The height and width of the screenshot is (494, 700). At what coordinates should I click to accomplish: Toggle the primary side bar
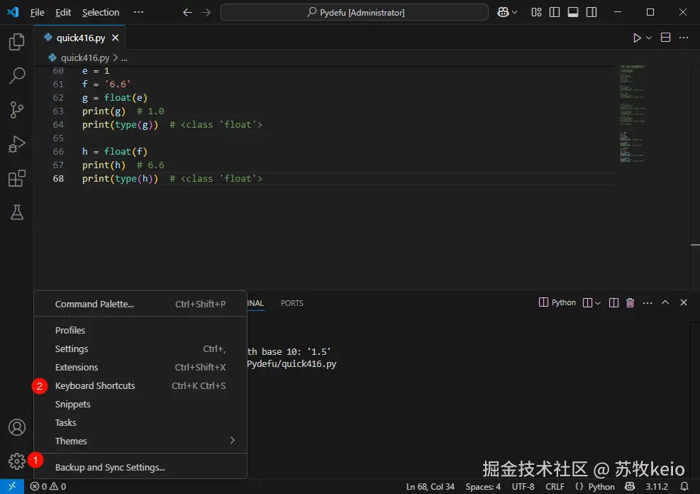[555, 13]
